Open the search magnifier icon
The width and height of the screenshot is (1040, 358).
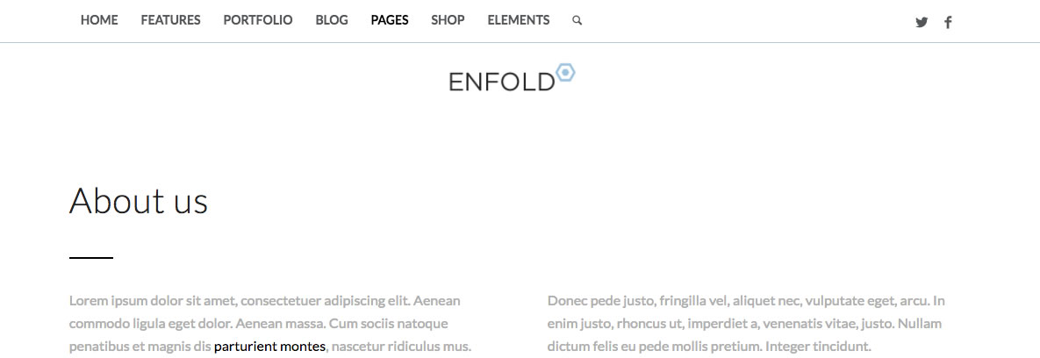click(577, 20)
